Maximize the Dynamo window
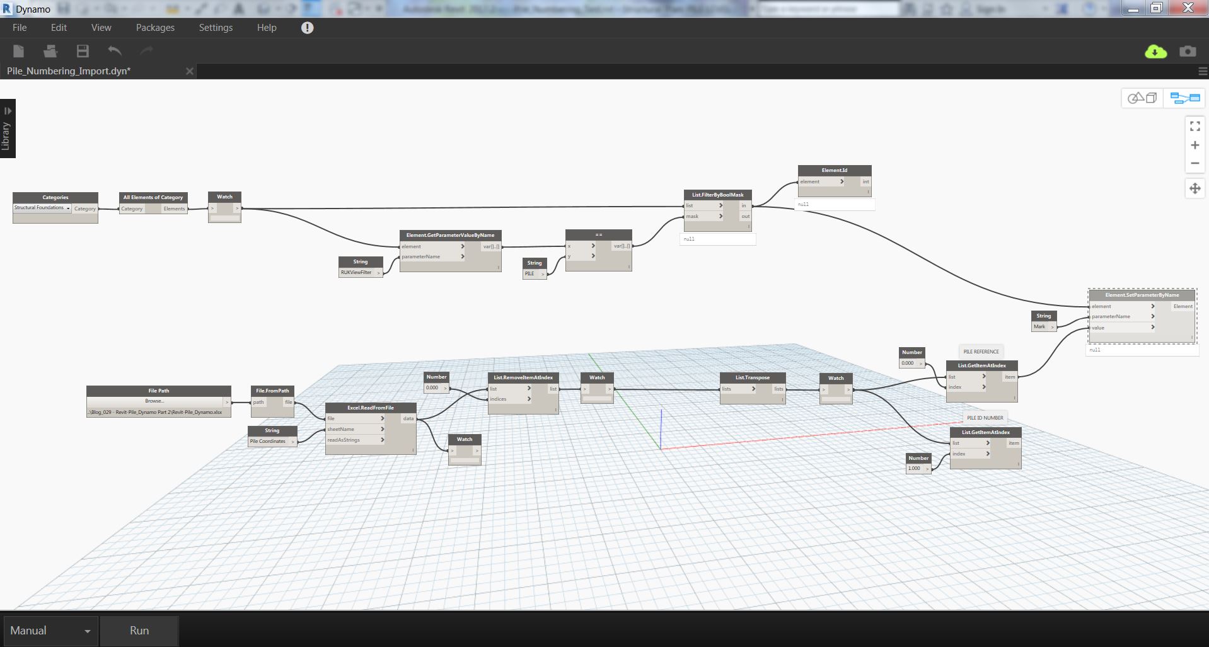This screenshot has width=1209, height=647. point(1156,8)
